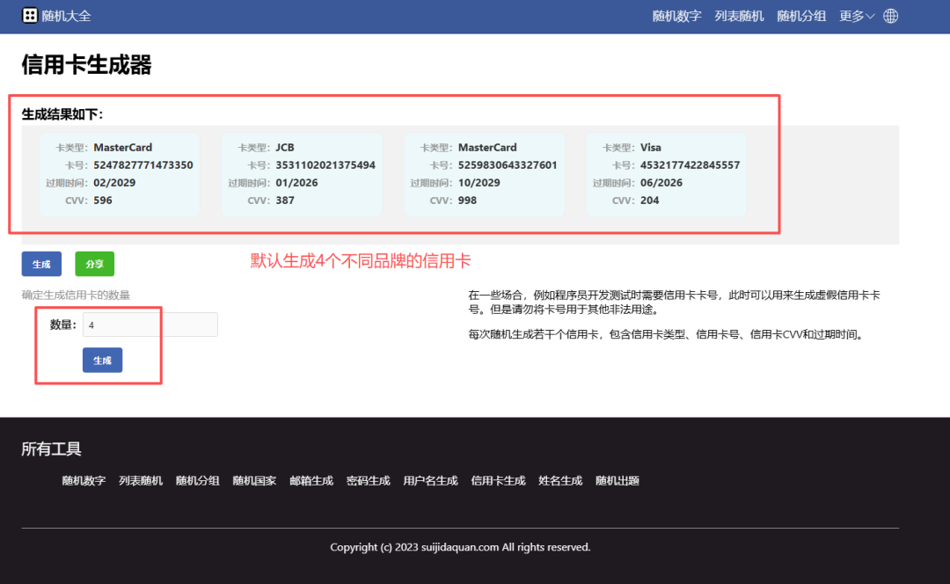Viewport: 950px width, 584px height.
Task: Go to 列表随机 in the top navigation
Action: coord(739,16)
